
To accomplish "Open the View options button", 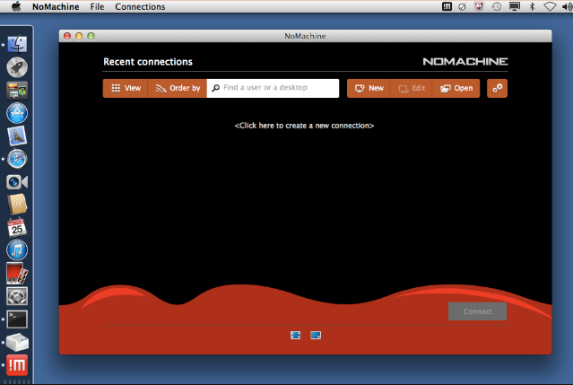I will (x=126, y=88).
